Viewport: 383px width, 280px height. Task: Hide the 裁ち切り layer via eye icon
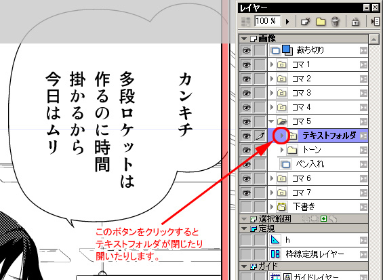tap(247, 51)
